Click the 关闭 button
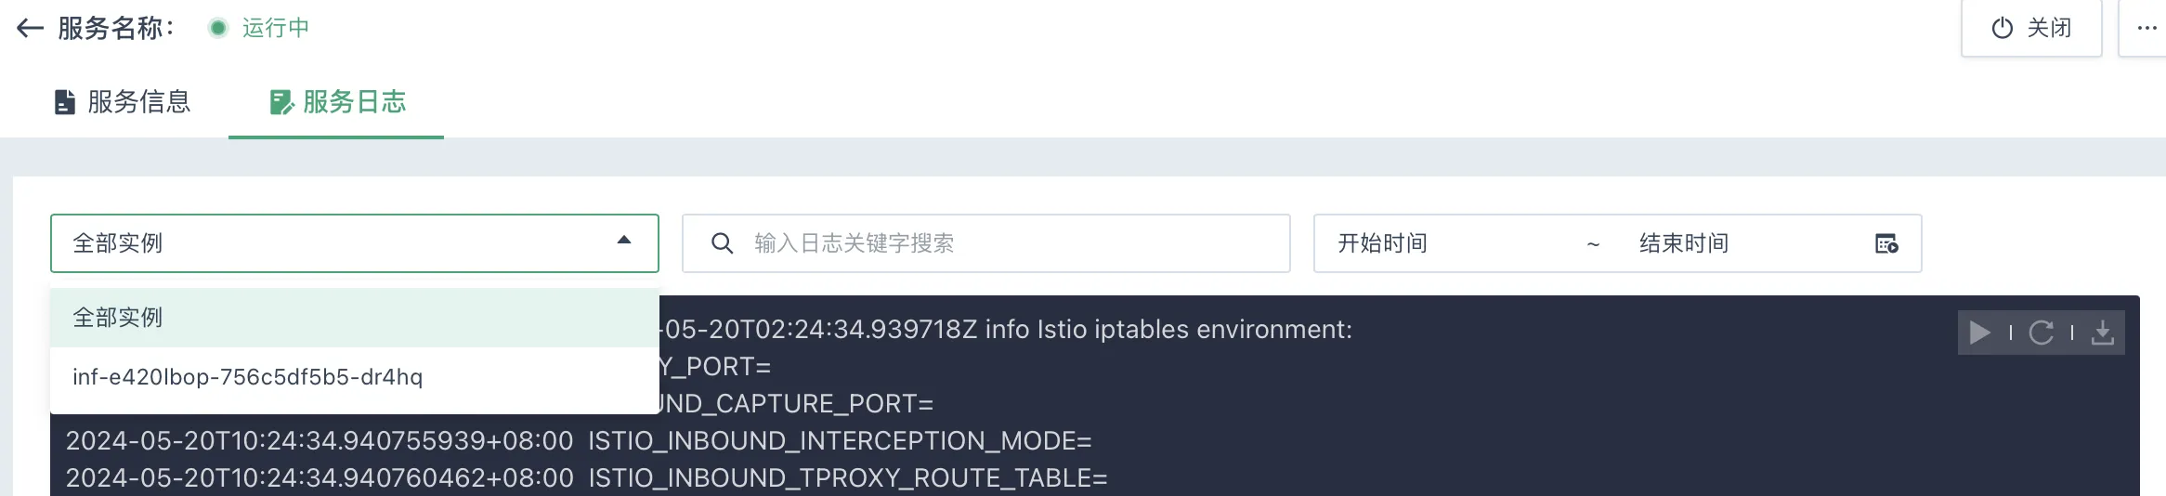 [x=2031, y=28]
